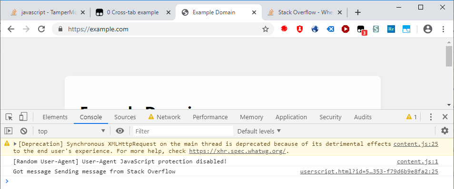The width and height of the screenshot is (454, 189).
Task: Clear console with the block icon
Action: 24,131
